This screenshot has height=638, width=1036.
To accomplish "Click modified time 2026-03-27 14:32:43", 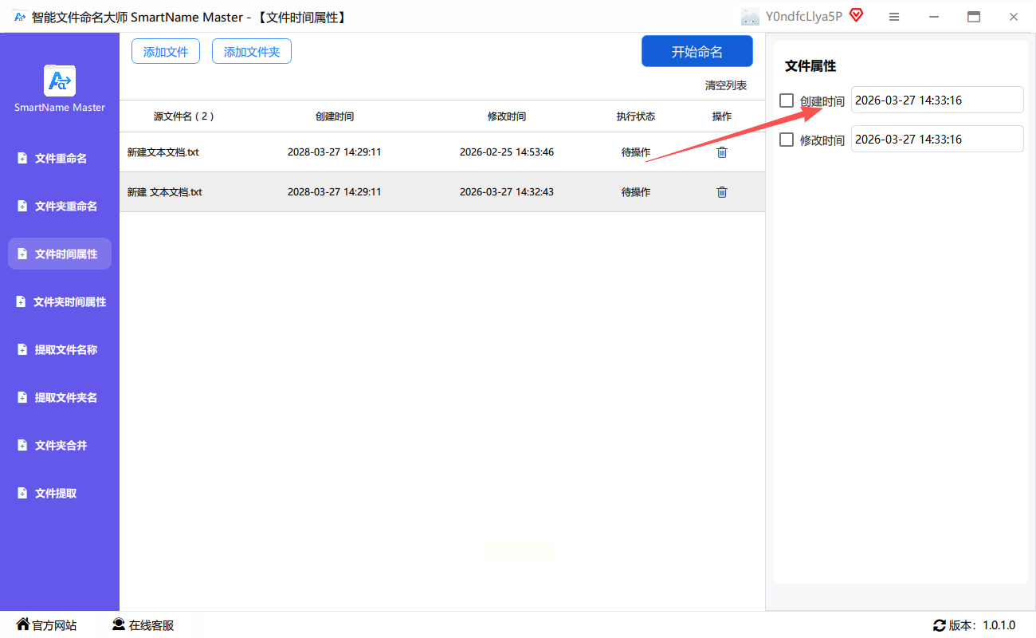I will click(507, 192).
